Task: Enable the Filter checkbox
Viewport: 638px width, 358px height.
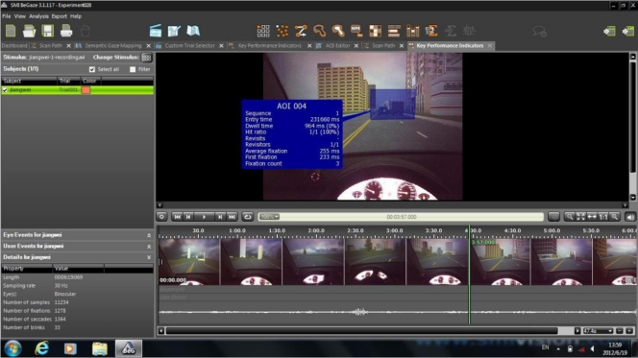Action: pos(133,69)
